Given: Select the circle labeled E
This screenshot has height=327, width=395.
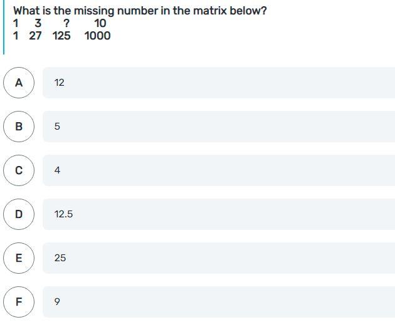Looking at the screenshot, I should pos(19,258).
